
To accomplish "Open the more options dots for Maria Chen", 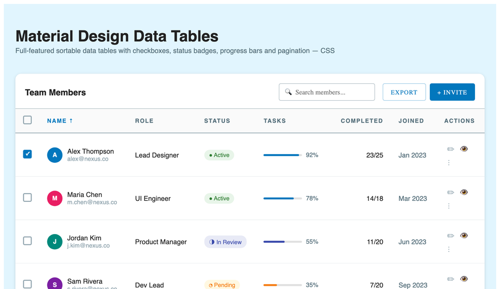I will pos(449,206).
